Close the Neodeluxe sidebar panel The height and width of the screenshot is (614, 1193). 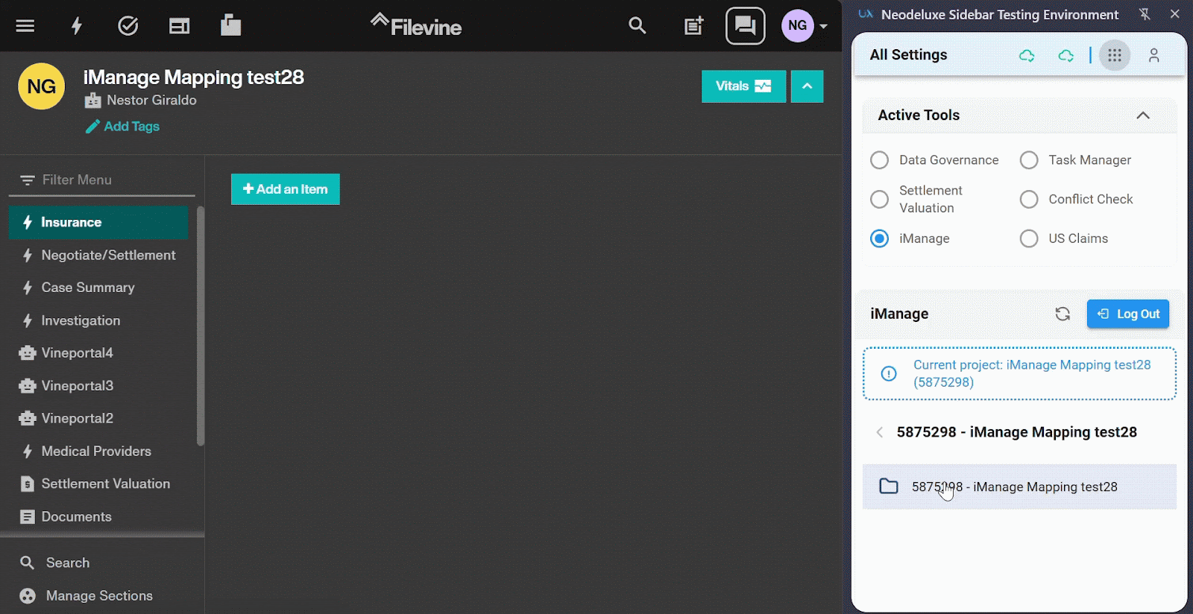(1175, 14)
